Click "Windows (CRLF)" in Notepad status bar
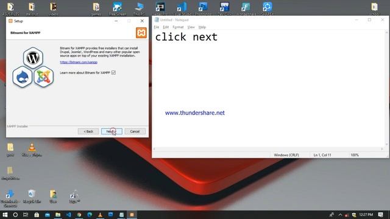Image resolution: width=390 pixels, height=219 pixels. click(x=286, y=155)
